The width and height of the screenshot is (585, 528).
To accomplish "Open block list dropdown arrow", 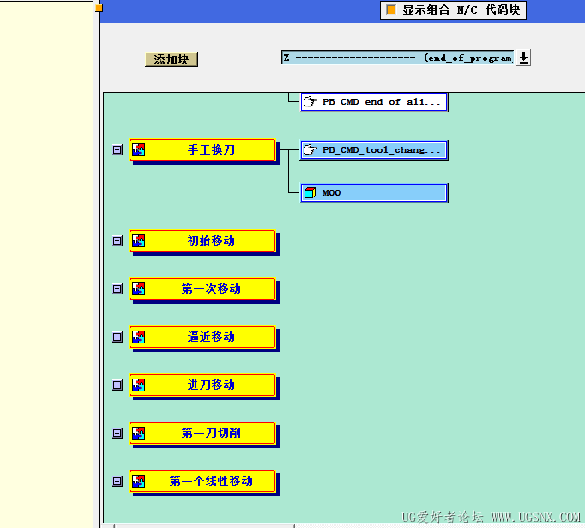I will (x=523, y=58).
